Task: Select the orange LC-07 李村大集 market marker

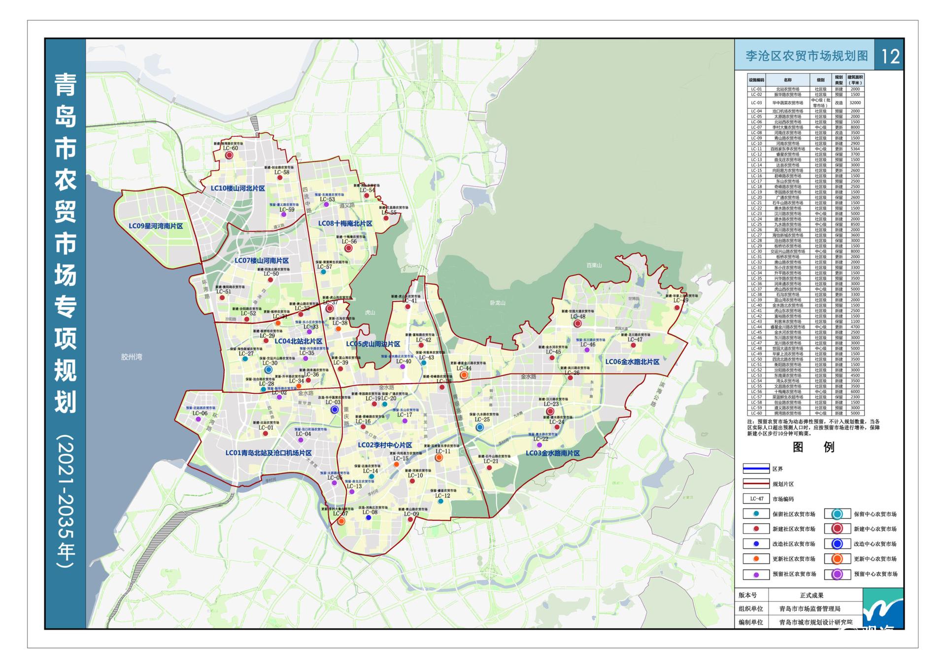Action: (x=341, y=521)
